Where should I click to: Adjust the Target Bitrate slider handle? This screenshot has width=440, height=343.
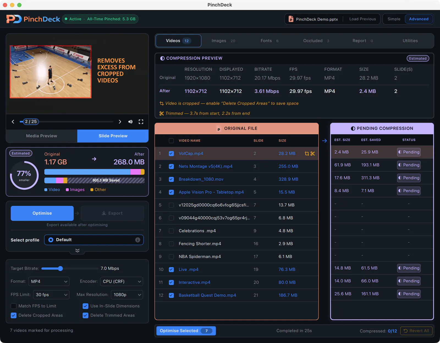[x=61, y=268]
